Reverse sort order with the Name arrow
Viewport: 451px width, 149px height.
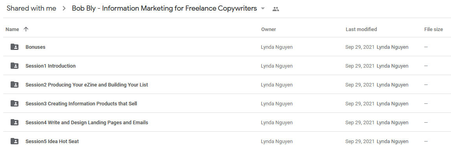[x=26, y=29]
